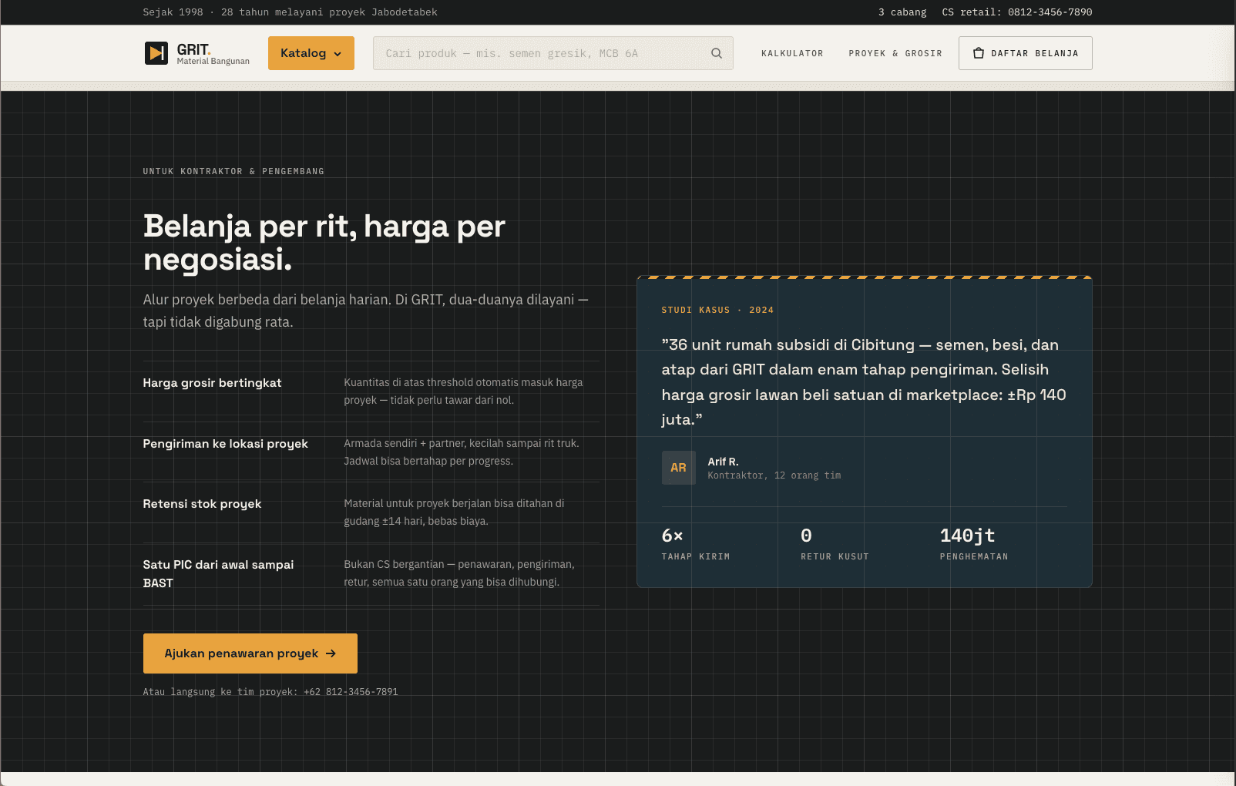Click the AR avatar badge
Screen dimensions: 1236x786
[678, 468]
